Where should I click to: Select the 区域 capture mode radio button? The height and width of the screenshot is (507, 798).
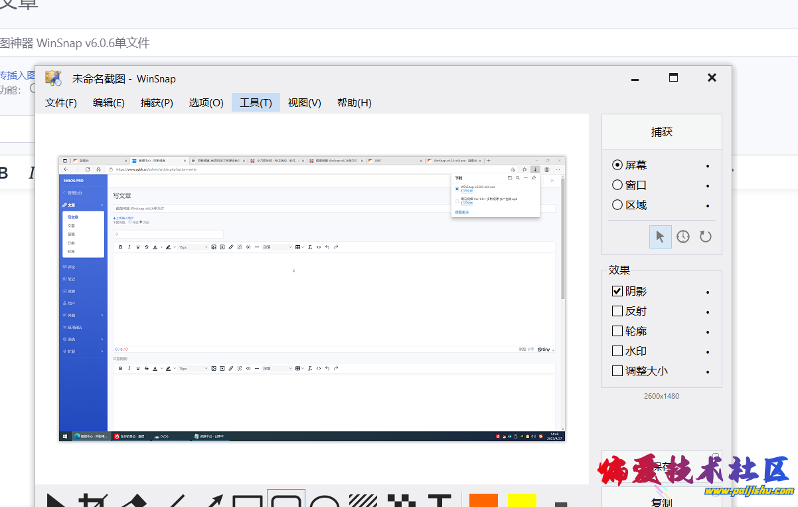tap(617, 205)
